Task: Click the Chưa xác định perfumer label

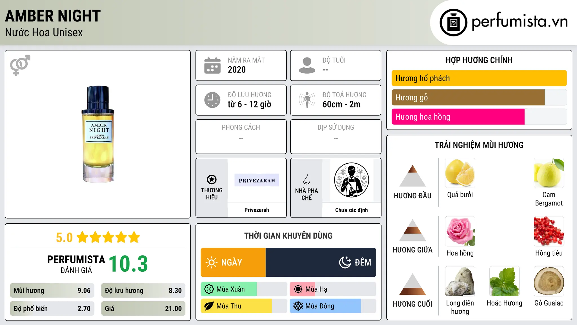Action: point(351,210)
